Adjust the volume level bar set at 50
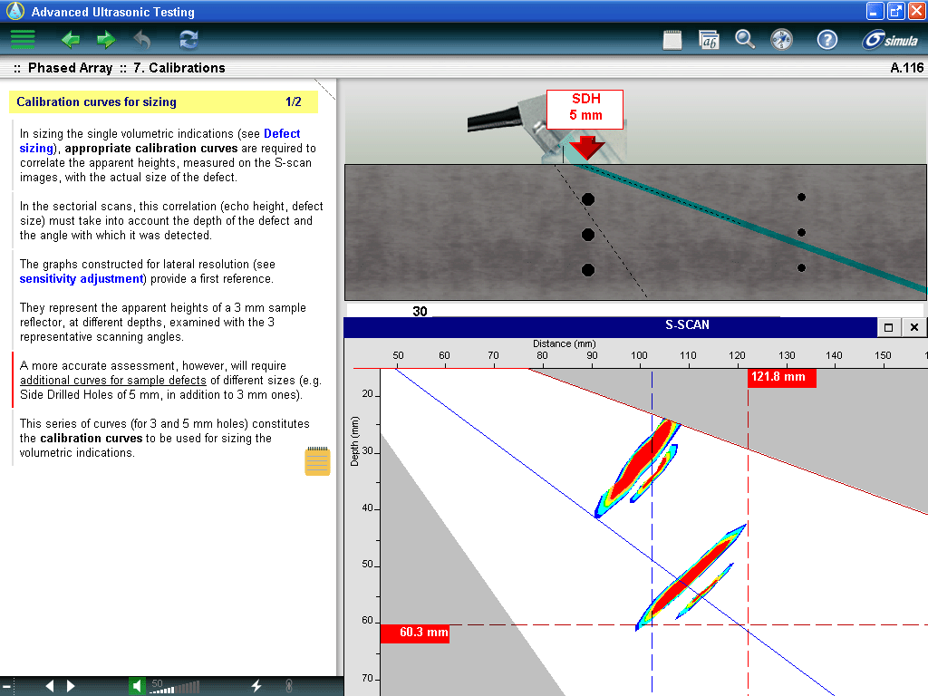Image resolution: width=928 pixels, height=696 pixels. click(x=176, y=687)
